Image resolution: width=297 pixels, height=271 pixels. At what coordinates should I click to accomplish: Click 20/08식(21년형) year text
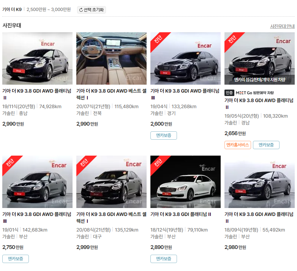pyautogui.click(x=93, y=230)
